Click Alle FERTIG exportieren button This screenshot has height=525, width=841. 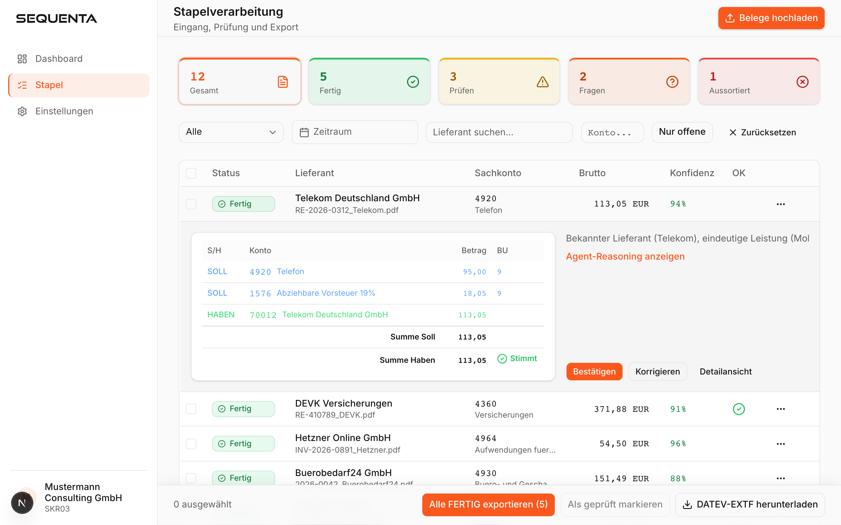[x=488, y=505]
